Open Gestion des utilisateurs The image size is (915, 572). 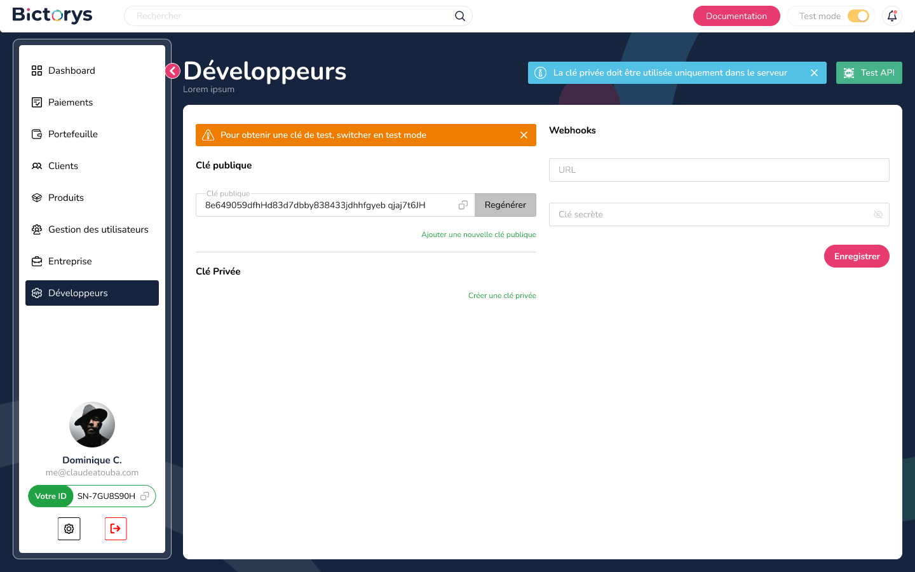coord(92,229)
